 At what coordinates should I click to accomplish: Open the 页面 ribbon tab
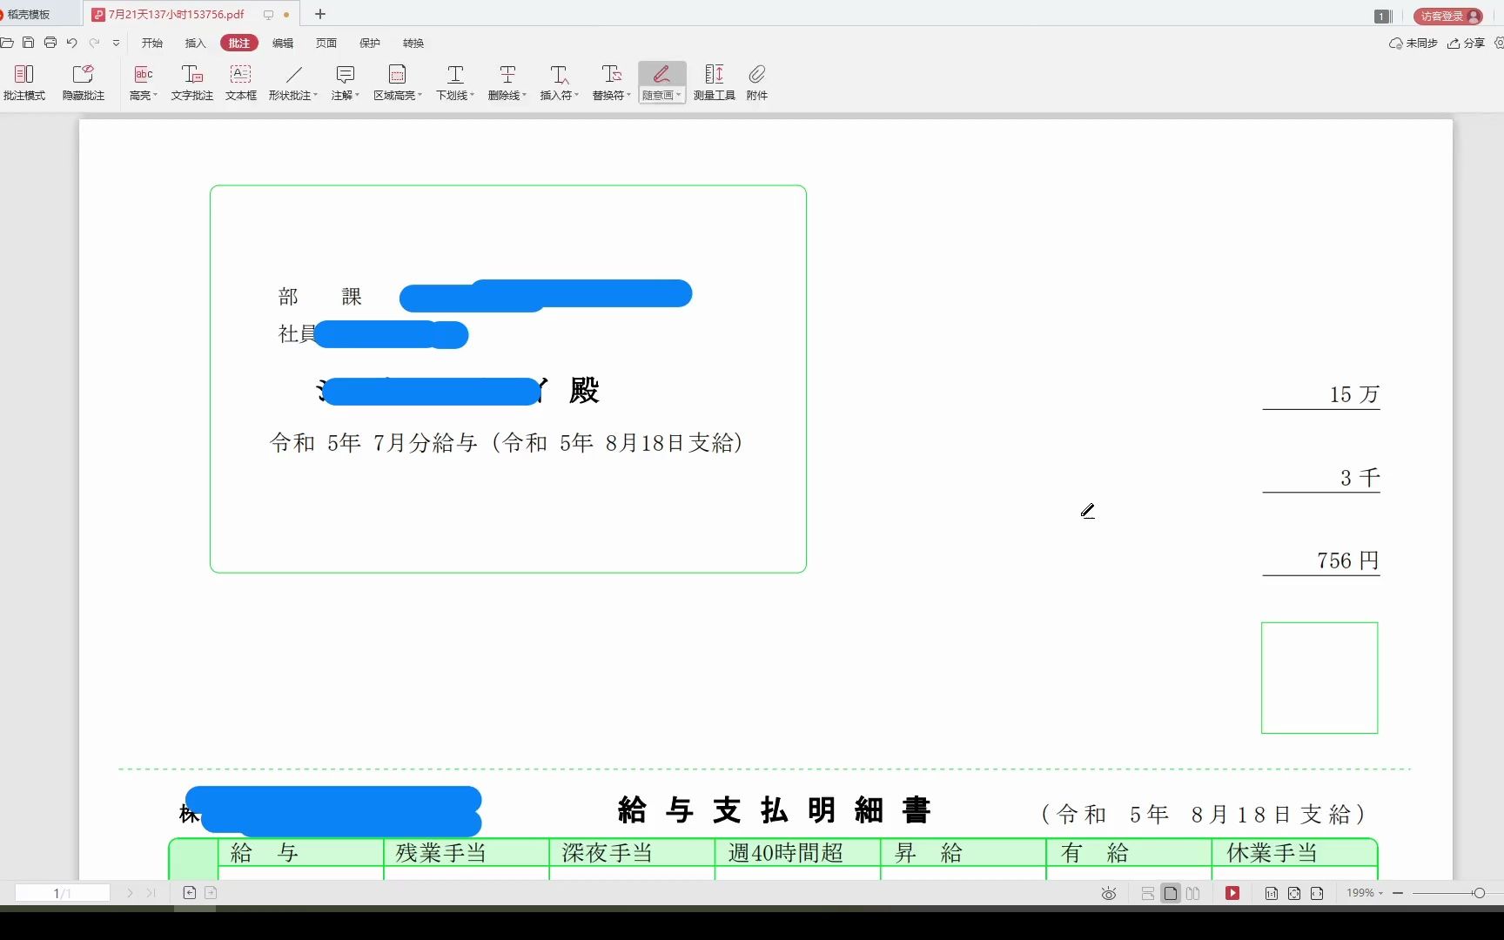[326, 43]
